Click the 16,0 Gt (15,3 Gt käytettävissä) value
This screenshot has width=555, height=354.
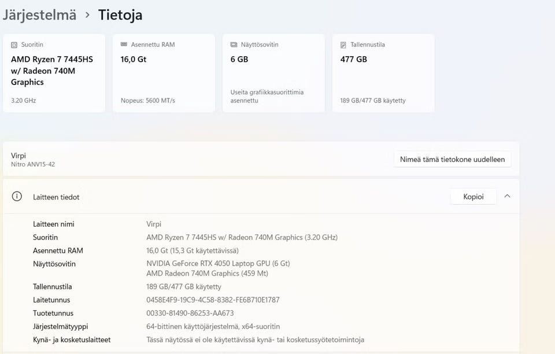point(193,250)
